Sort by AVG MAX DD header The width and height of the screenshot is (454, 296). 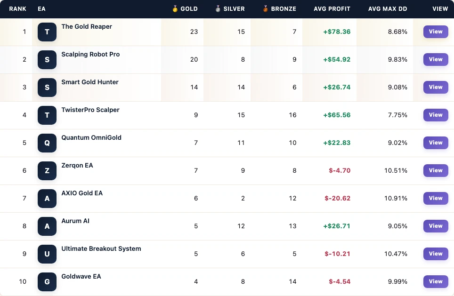[388, 8]
